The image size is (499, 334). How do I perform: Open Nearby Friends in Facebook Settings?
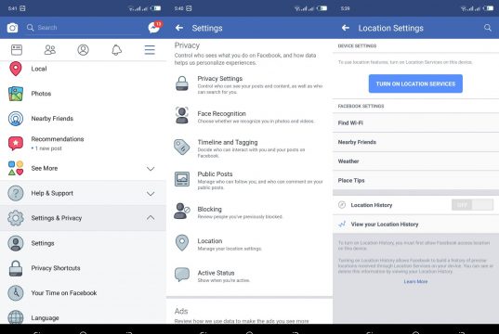[415, 142]
